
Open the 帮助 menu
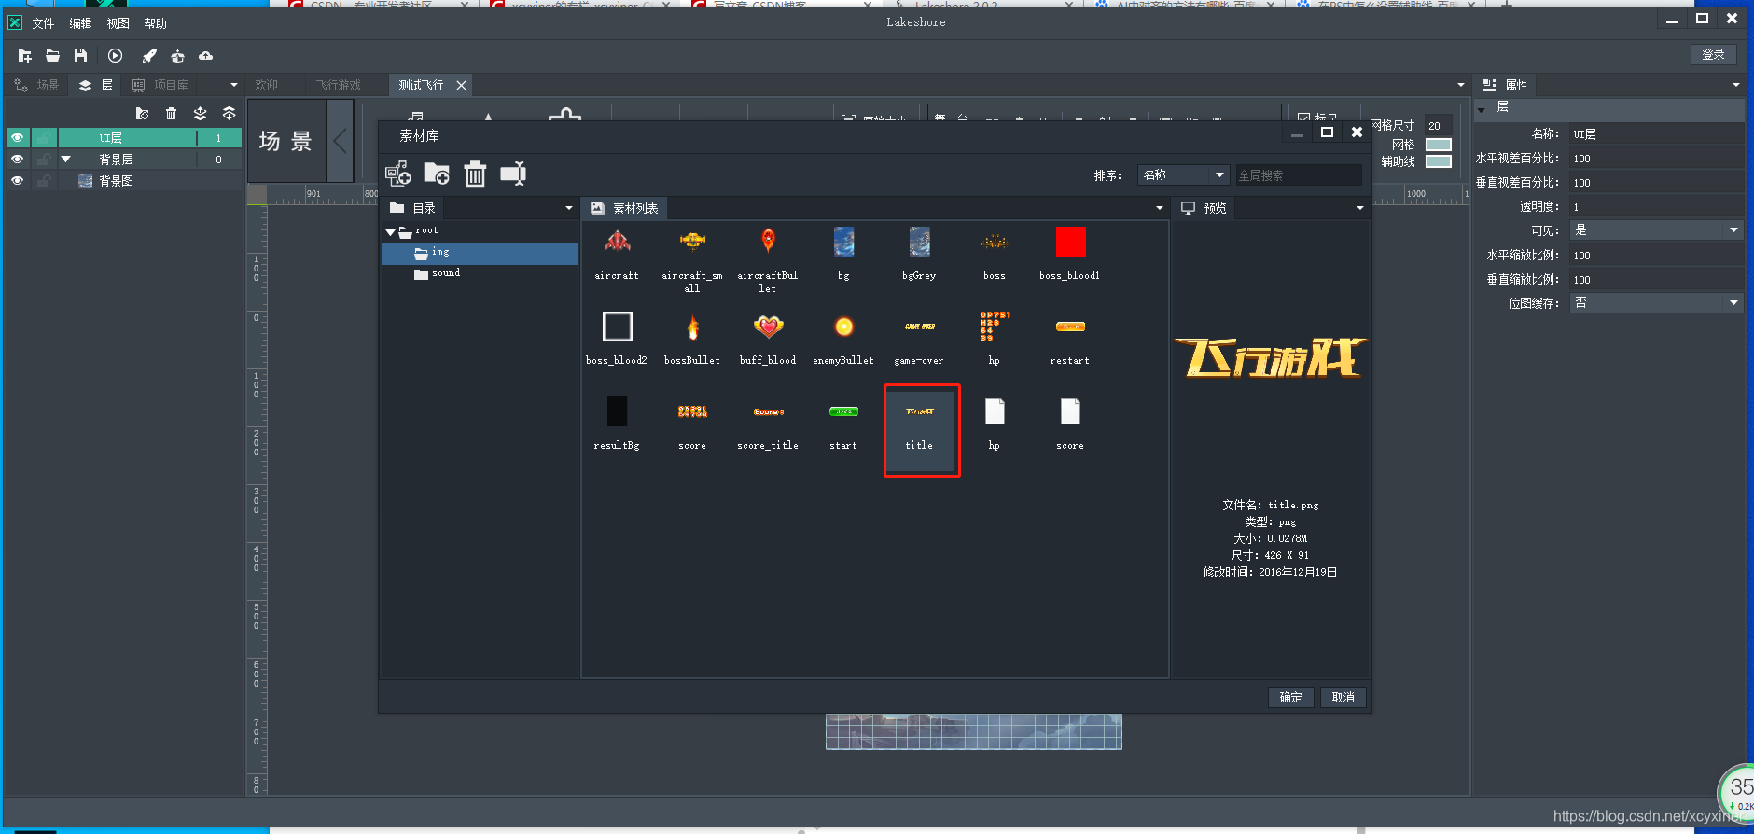click(155, 23)
